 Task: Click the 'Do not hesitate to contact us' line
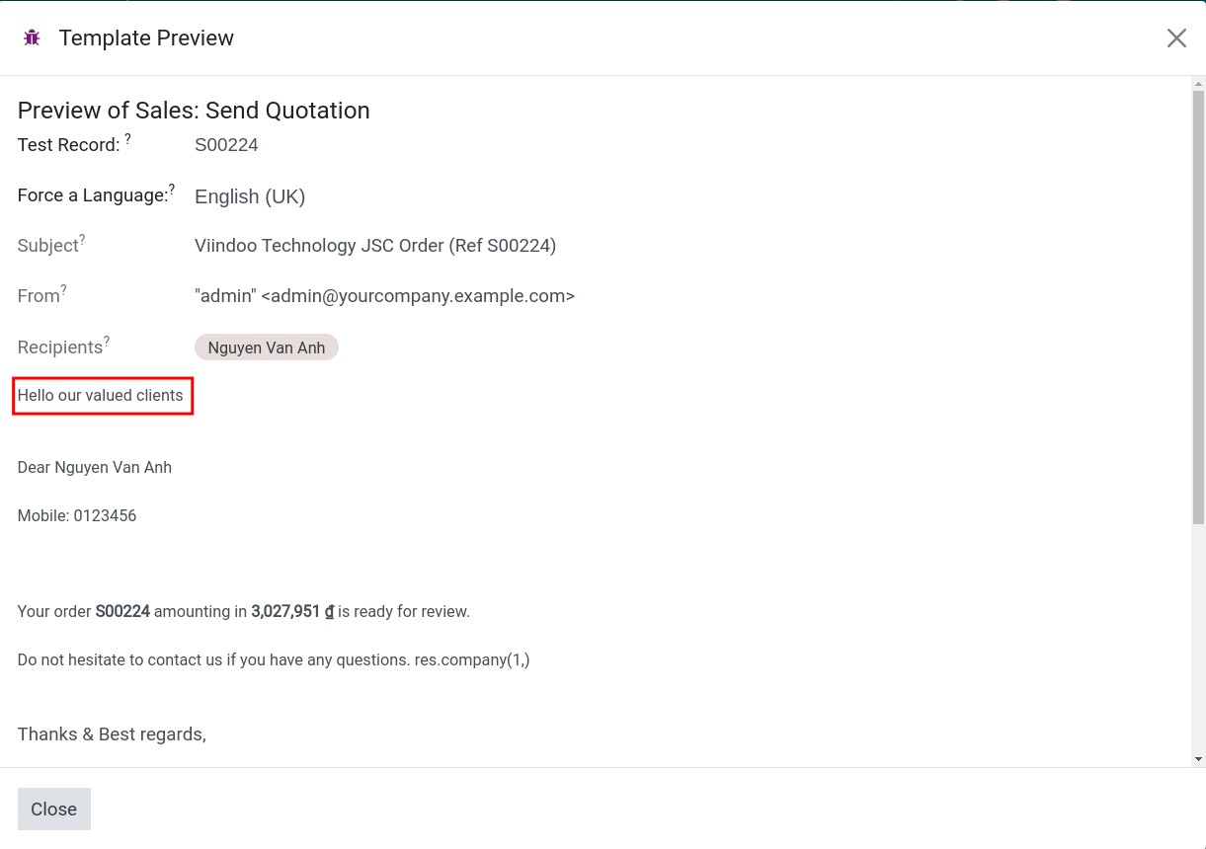pyautogui.click(x=274, y=660)
